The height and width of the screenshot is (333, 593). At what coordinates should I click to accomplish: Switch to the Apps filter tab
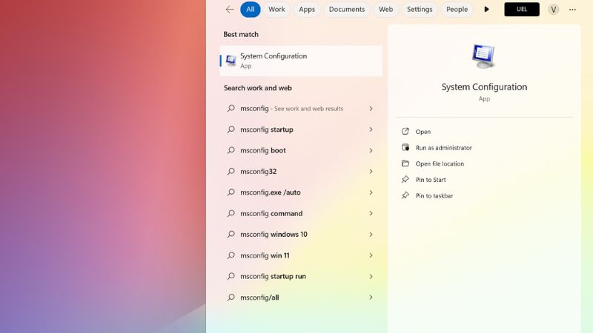click(x=307, y=10)
